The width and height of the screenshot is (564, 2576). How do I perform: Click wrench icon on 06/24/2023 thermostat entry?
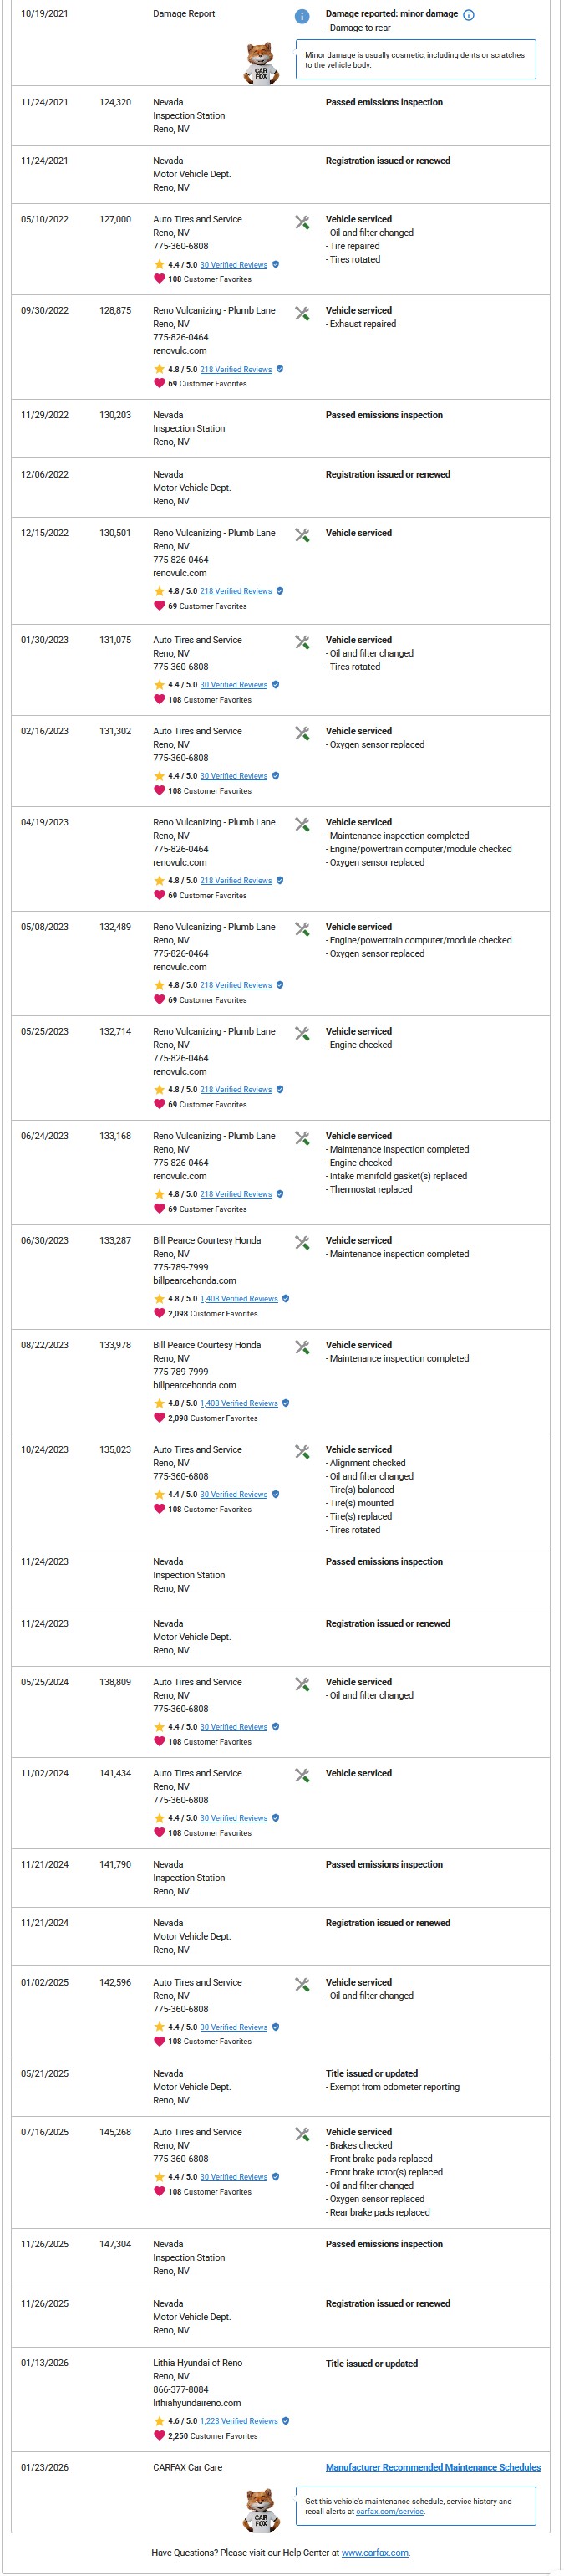302,1138
